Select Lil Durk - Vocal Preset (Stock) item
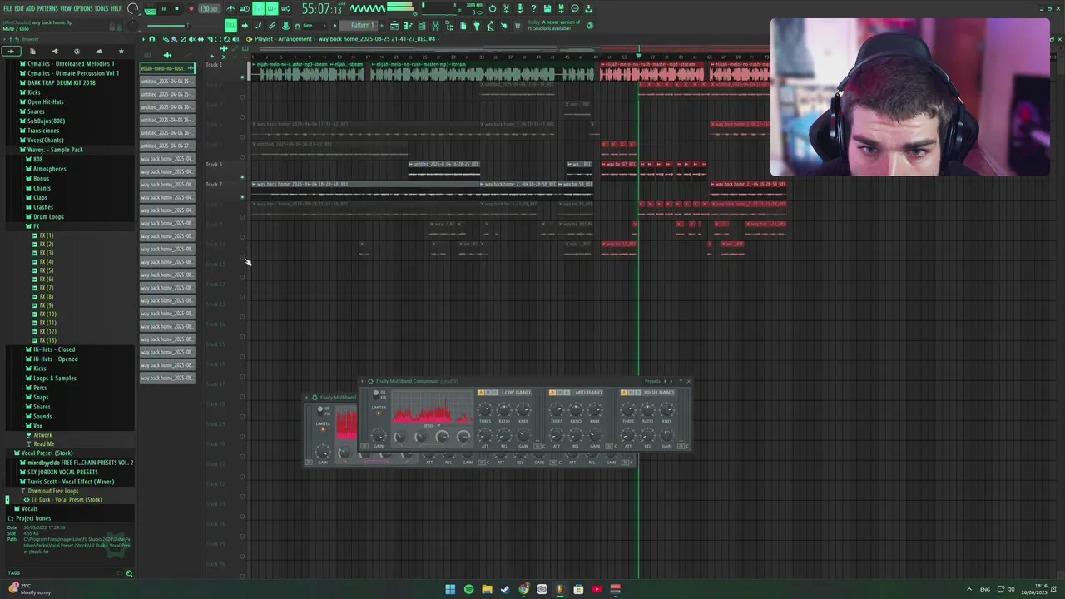Viewport: 1065px width, 599px height. coord(67,500)
